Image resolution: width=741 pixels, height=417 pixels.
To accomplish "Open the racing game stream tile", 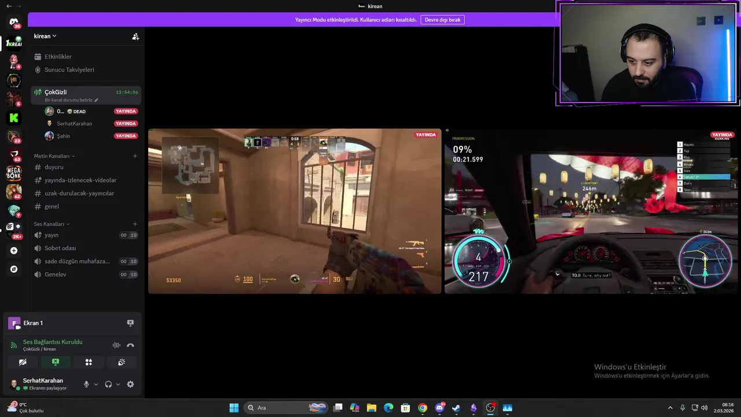I will point(591,211).
